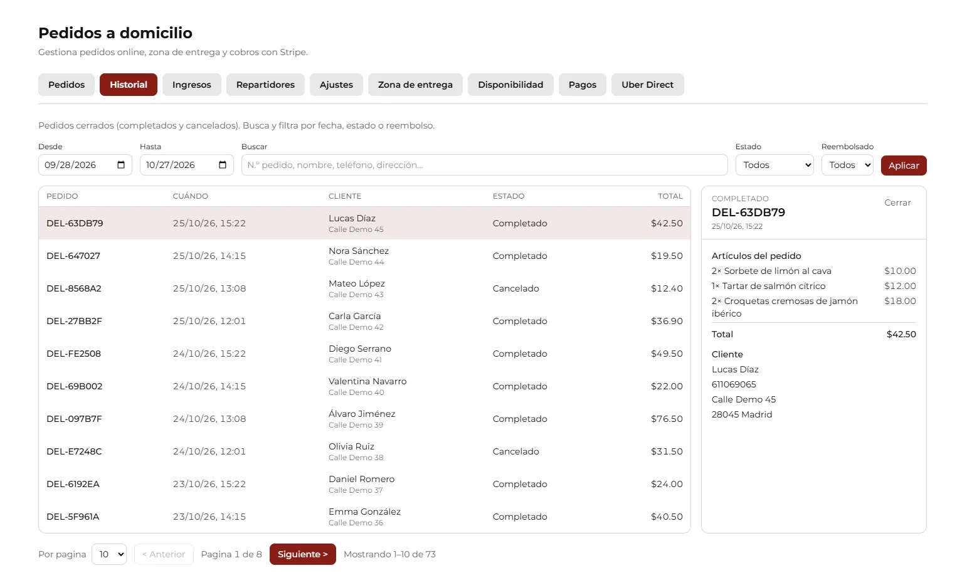Click the $76.50 total cell
972x578 pixels.
click(x=667, y=419)
